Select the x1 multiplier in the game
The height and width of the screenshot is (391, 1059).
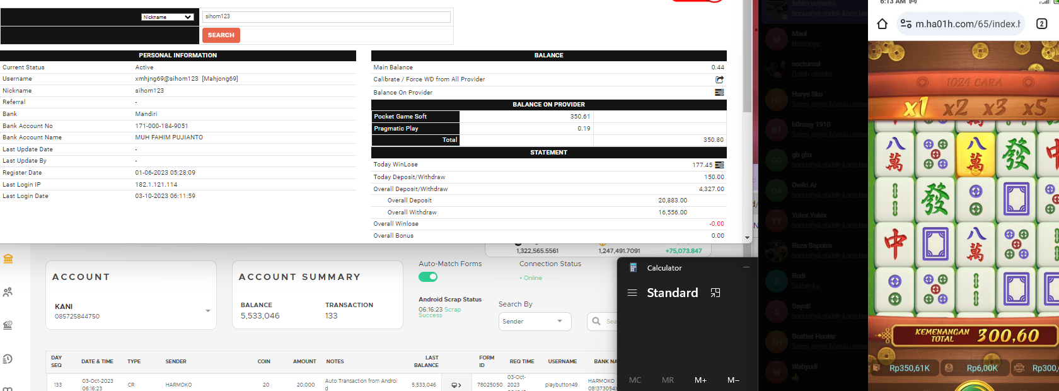tap(915, 108)
